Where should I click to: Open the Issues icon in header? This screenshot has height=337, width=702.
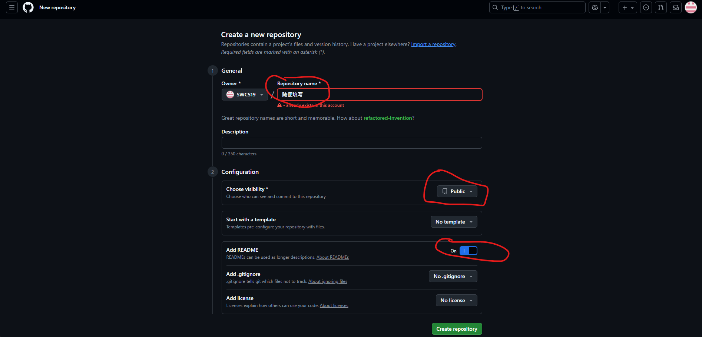point(646,7)
